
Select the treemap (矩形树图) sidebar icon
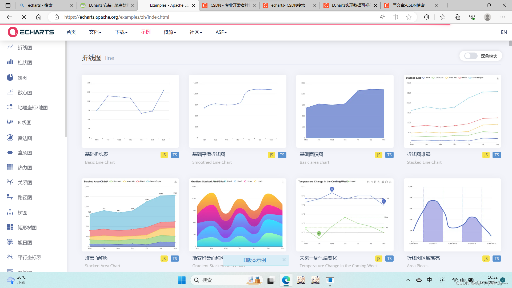point(10,227)
